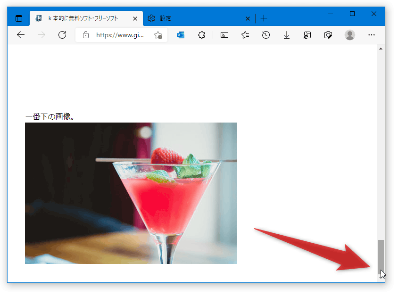Reload tab in Internet Explorer mode

tap(307, 35)
